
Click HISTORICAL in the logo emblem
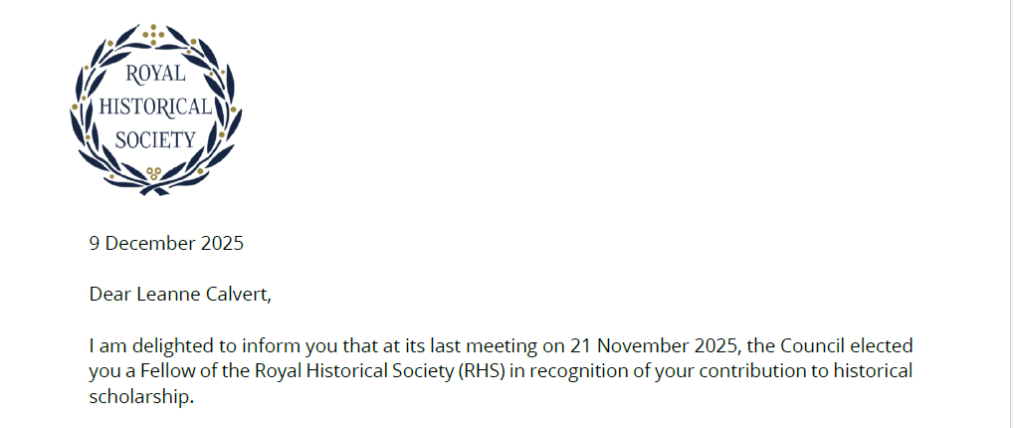[x=155, y=107]
